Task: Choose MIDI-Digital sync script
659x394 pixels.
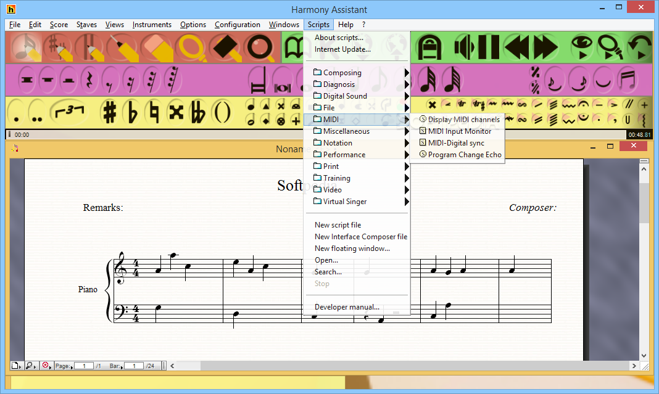Action: (459, 143)
